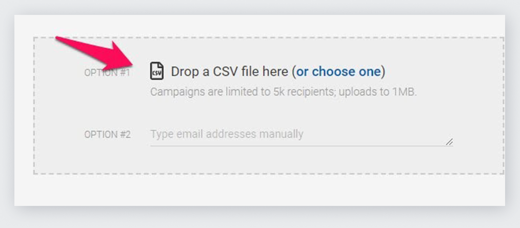Open file picker via 'or choose one'

pos(338,72)
